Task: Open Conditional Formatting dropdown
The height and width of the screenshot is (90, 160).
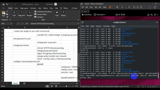Action: click(43, 12)
